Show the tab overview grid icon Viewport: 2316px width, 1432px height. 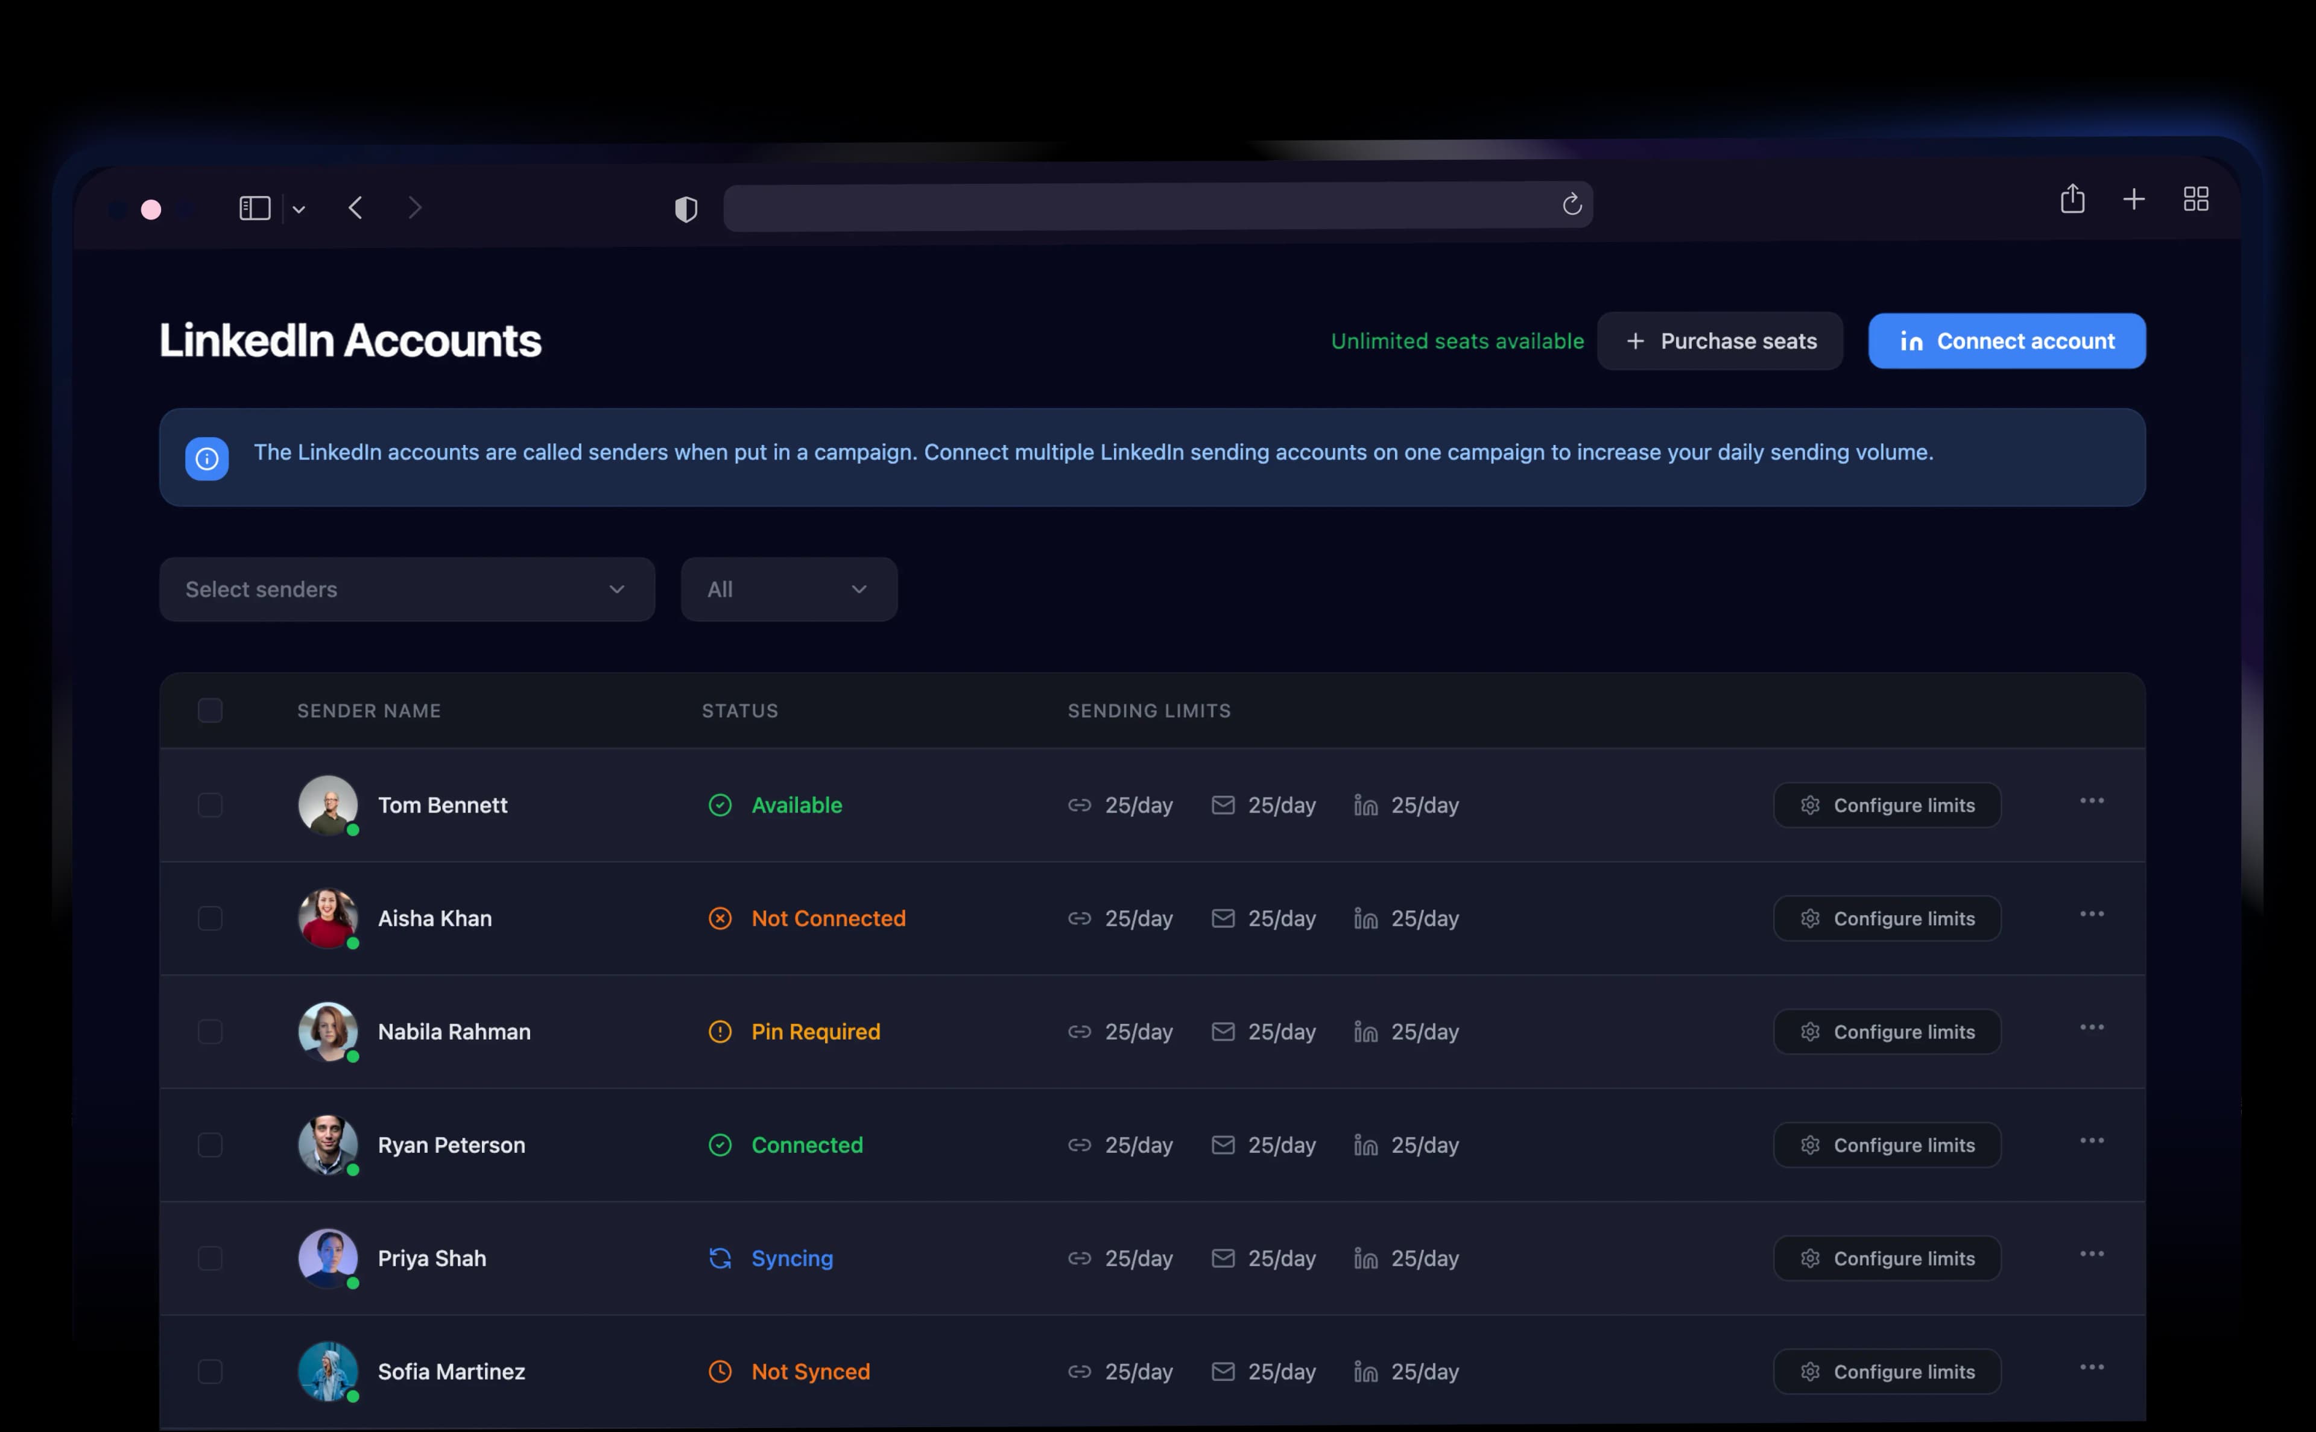click(2196, 199)
